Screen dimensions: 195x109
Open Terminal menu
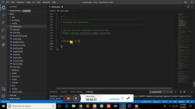[46, 2]
